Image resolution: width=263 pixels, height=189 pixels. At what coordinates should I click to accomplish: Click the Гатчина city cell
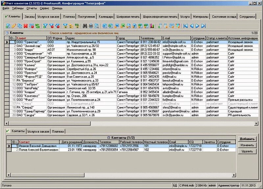point(128,92)
